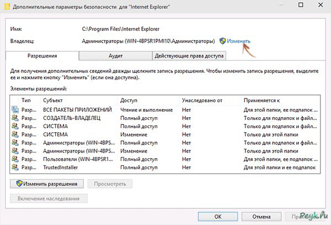The image size is (331, 225).
Task: Click the Унаследовано от column header
Action: click(x=202, y=100)
